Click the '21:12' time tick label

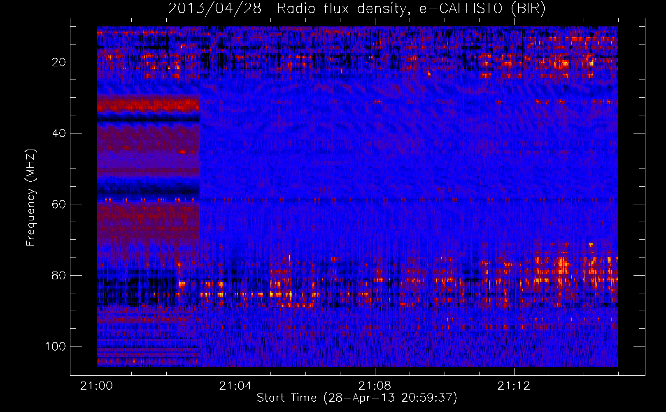click(514, 386)
